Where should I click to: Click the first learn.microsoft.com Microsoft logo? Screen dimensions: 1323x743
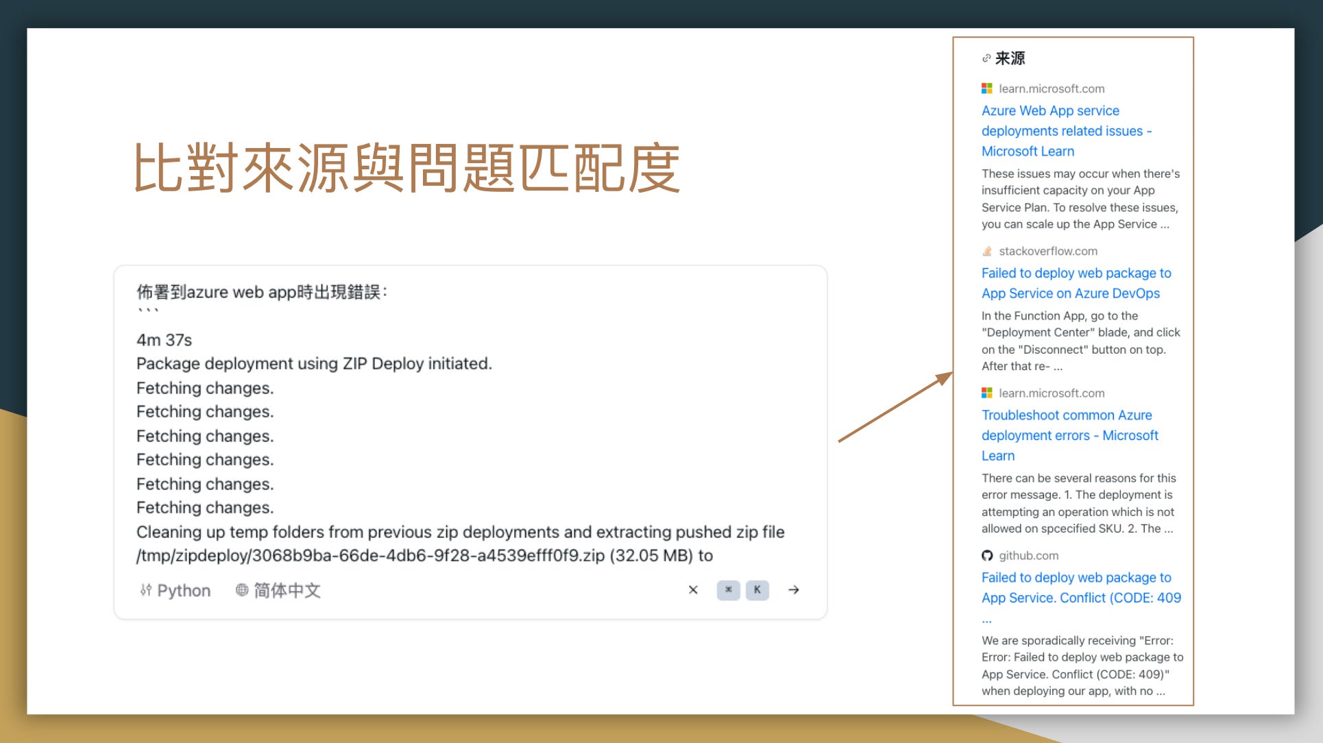pyautogui.click(x=987, y=88)
